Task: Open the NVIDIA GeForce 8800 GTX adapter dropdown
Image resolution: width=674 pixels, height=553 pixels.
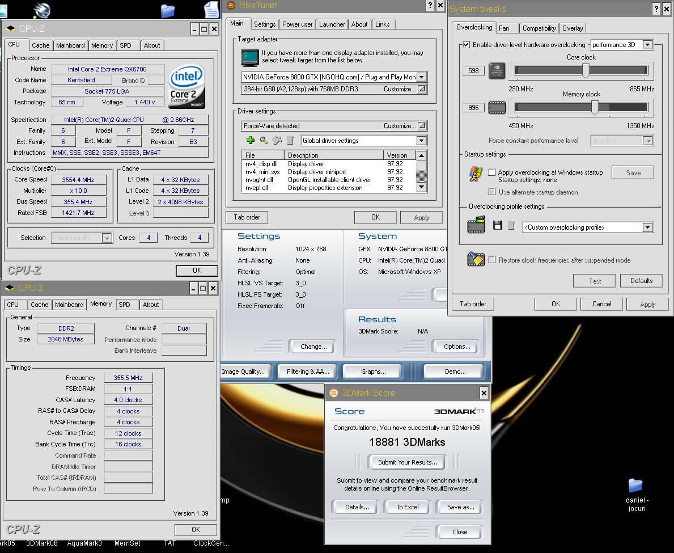Action: [422, 77]
